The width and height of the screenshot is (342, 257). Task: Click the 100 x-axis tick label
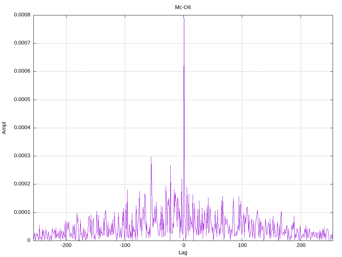coord(242,245)
